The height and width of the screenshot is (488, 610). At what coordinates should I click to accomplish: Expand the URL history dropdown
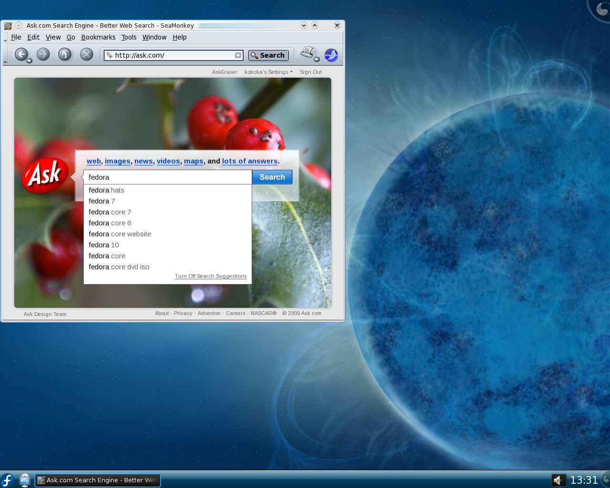tap(238, 55)
